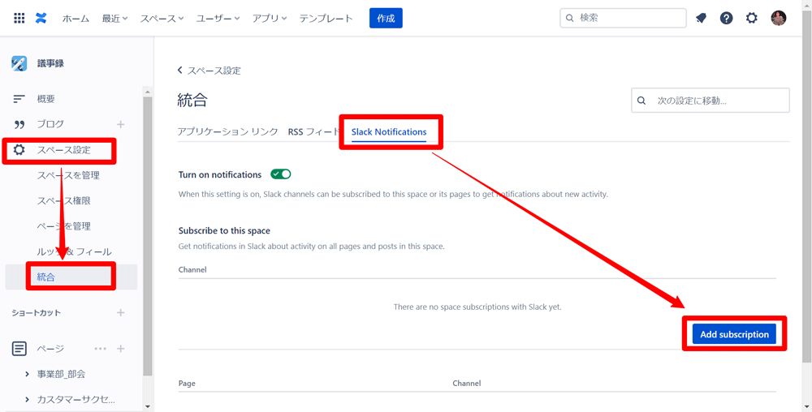The width and height of the screenshot is (812, 412).
Task: Open the global settings gear icon
Action: point(751,18)
